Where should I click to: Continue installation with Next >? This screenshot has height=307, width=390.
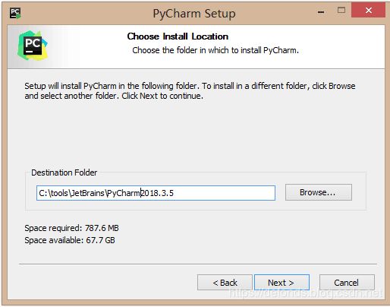pyautogui.click(x=281, y=283)
